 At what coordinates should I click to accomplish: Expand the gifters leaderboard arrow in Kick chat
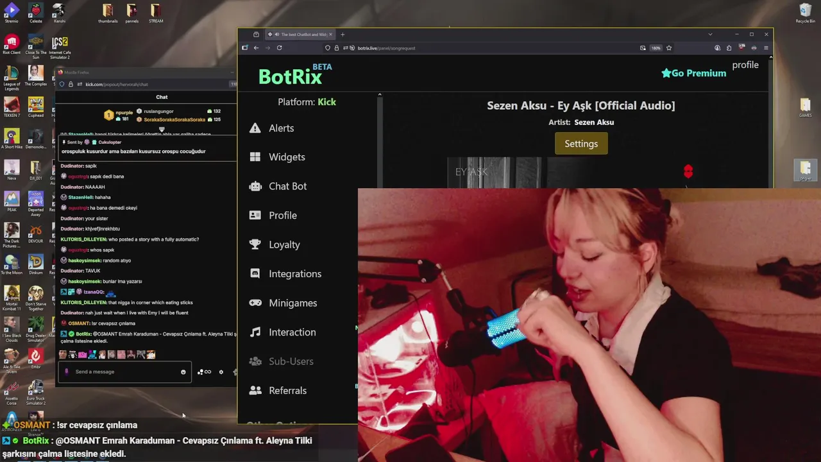(162, 129)
